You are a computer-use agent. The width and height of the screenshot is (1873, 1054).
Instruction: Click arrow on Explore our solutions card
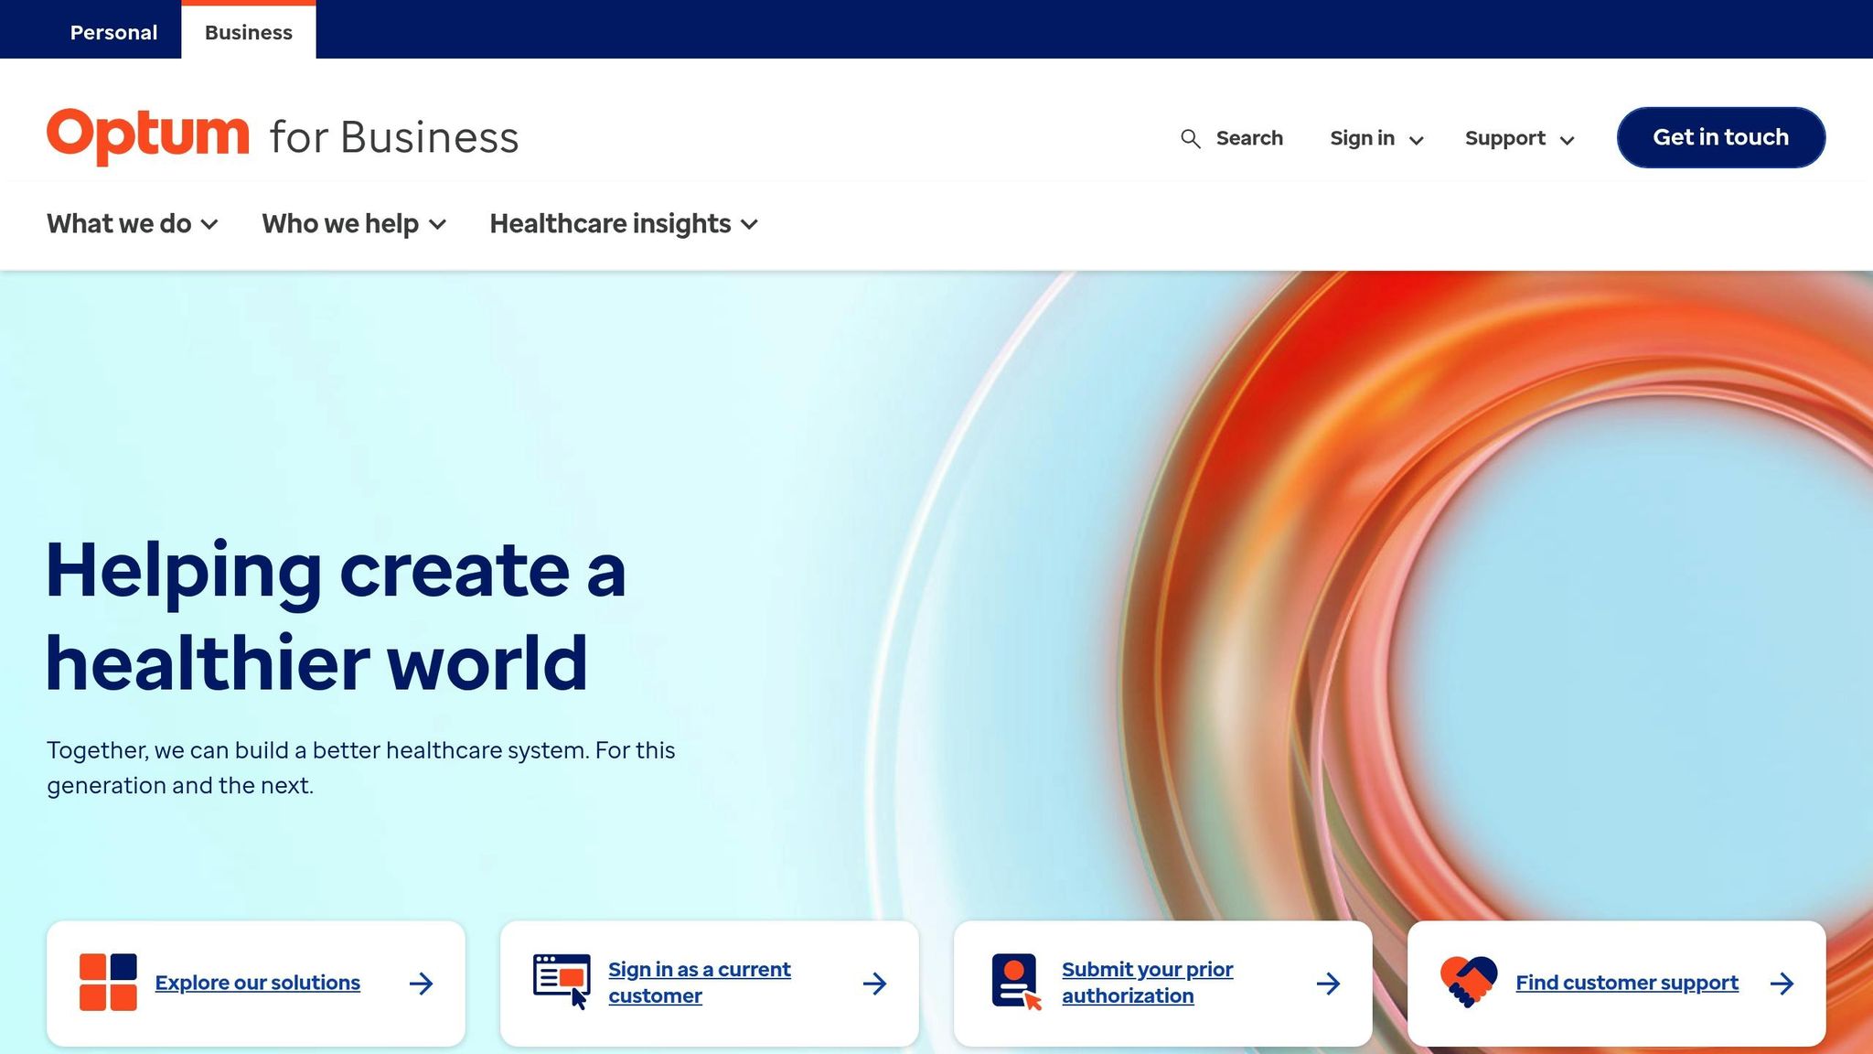pyautogui.click(x=421, y=984)
